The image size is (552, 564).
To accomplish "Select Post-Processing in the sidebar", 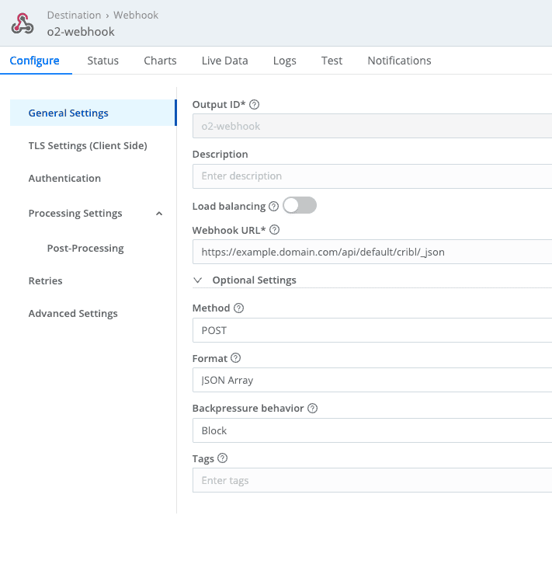I will [x=85, y=248].
